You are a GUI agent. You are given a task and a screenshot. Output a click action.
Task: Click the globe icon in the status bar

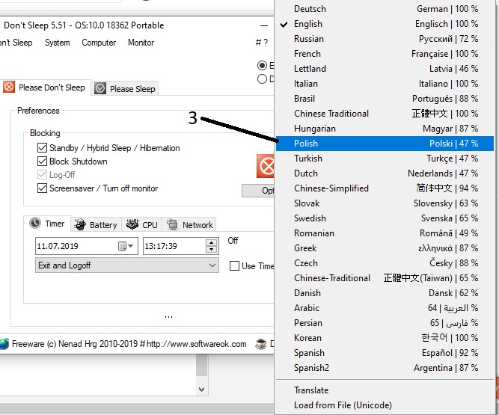(4, 344)
